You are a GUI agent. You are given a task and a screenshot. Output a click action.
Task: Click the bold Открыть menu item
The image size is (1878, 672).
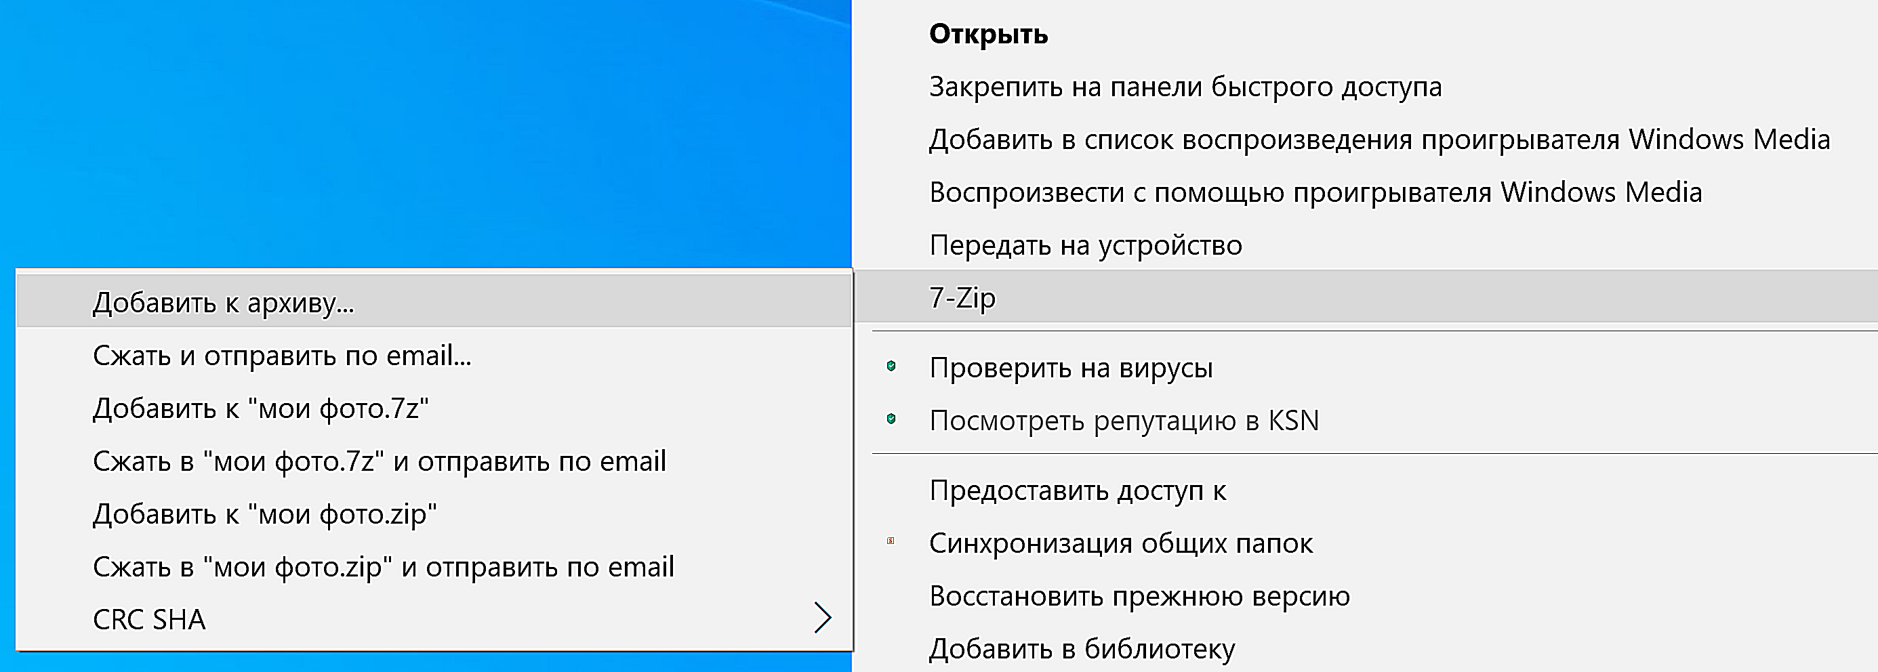coord(1366,35)
